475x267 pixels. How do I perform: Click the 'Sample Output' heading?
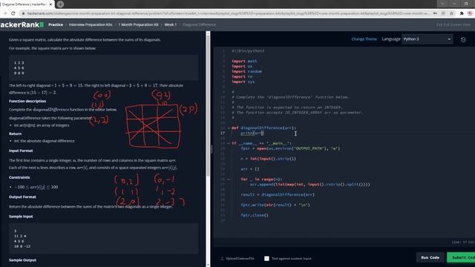click(22, 260)
